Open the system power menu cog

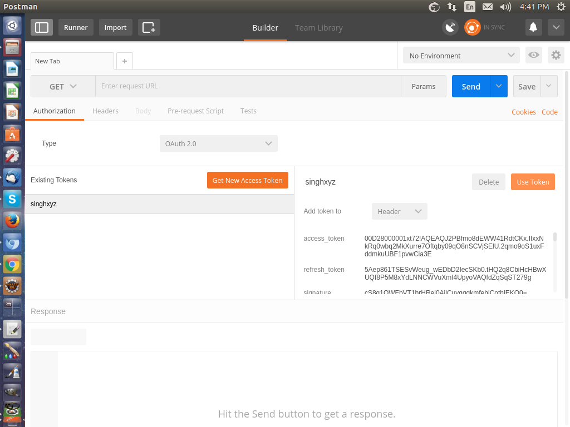(561, 7)
